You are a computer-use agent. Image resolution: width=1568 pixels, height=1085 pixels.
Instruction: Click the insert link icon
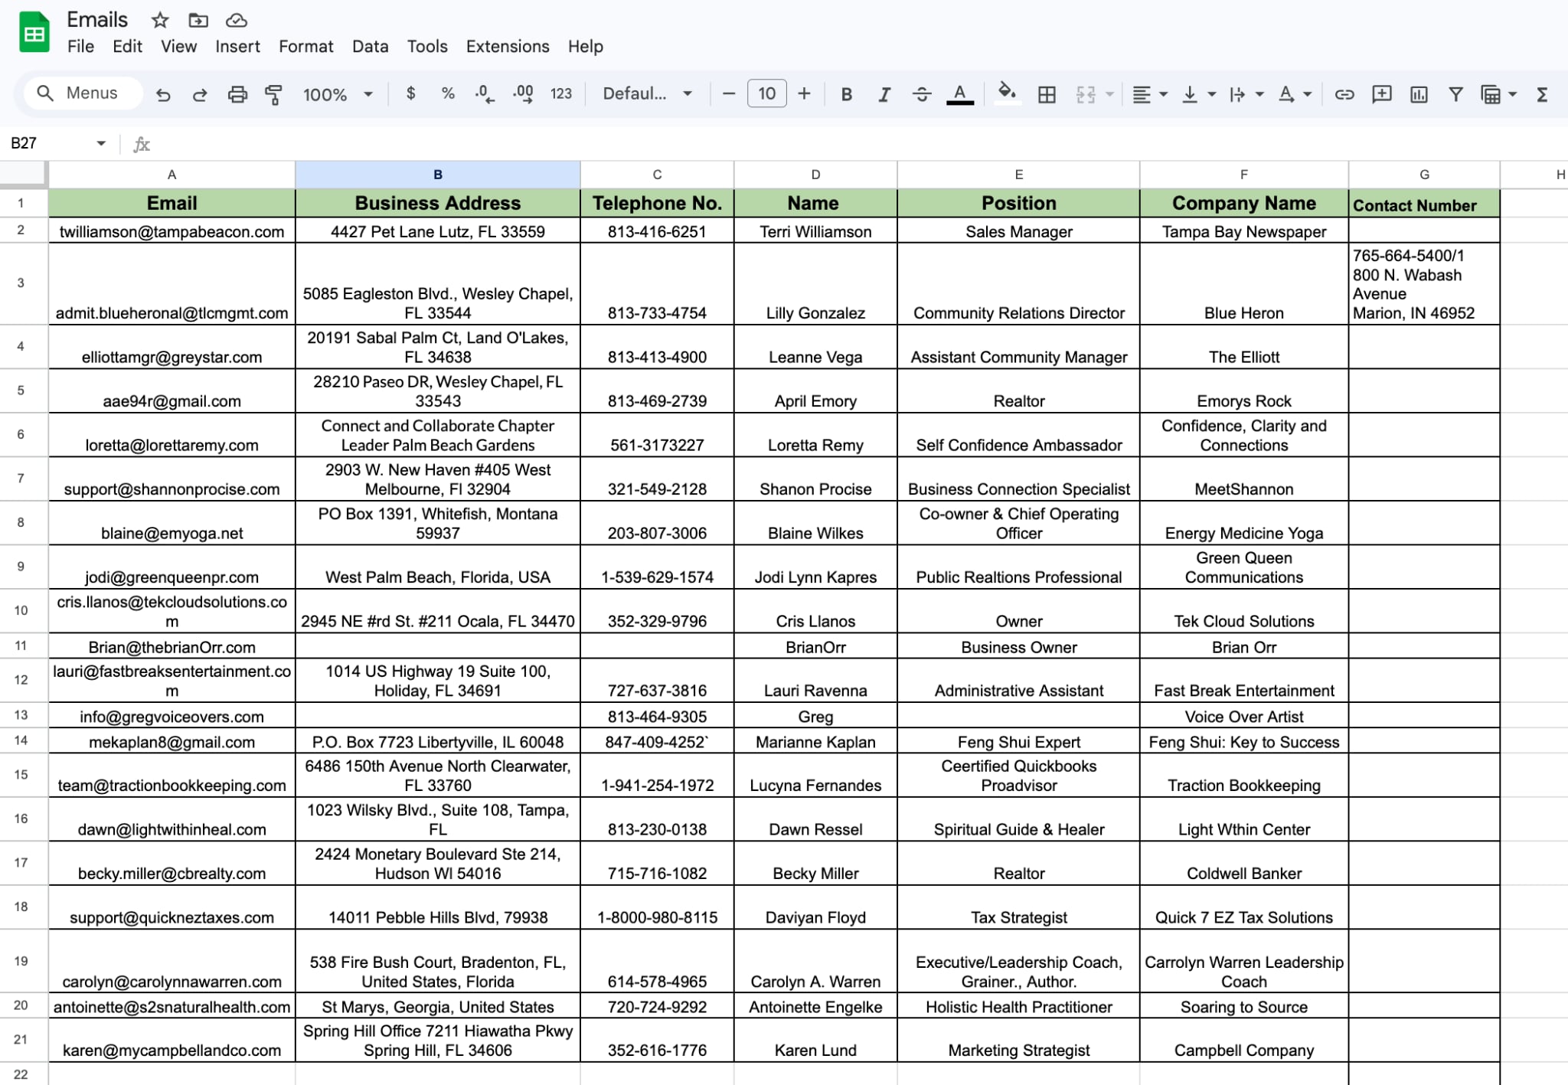1344,94
